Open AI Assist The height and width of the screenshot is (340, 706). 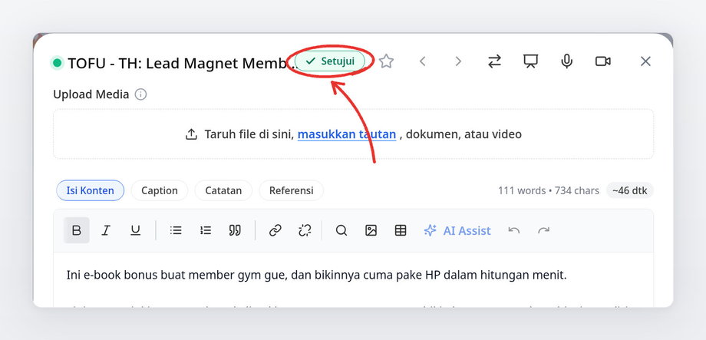457,230
